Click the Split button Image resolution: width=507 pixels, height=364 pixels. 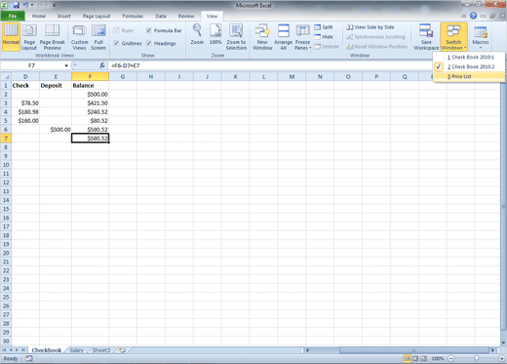(x=324, y=27)
